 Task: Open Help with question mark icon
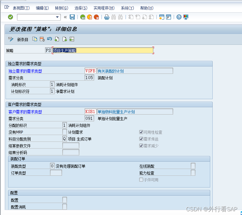179,17
